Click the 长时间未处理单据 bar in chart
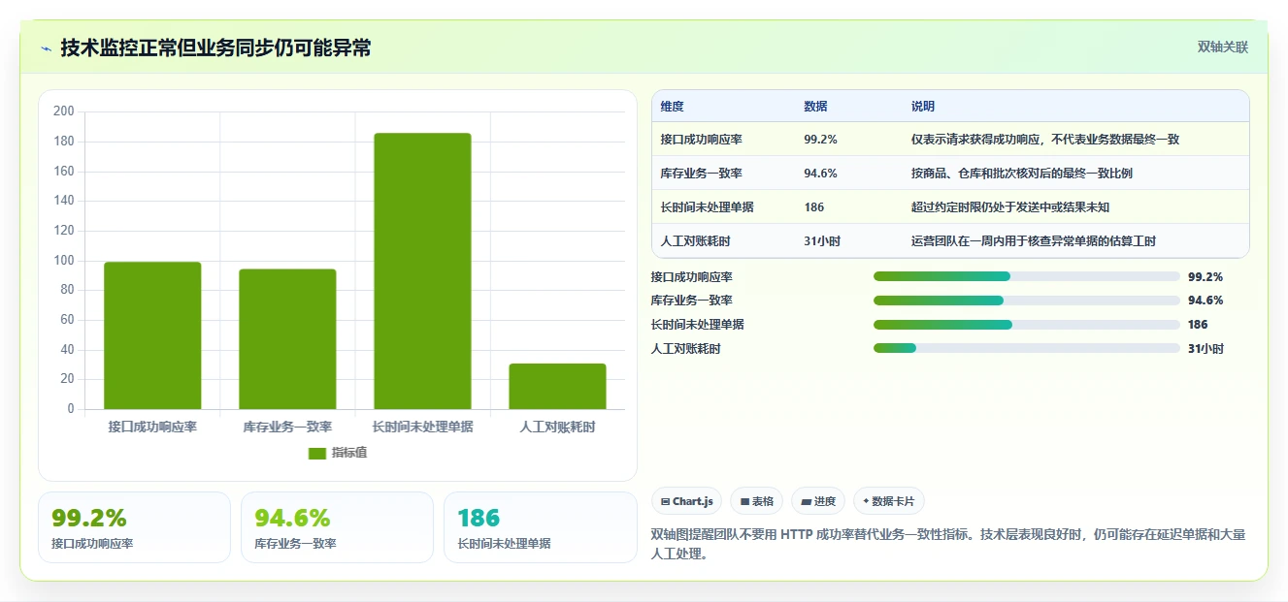The image size is (1288, 602). [422, 271]
